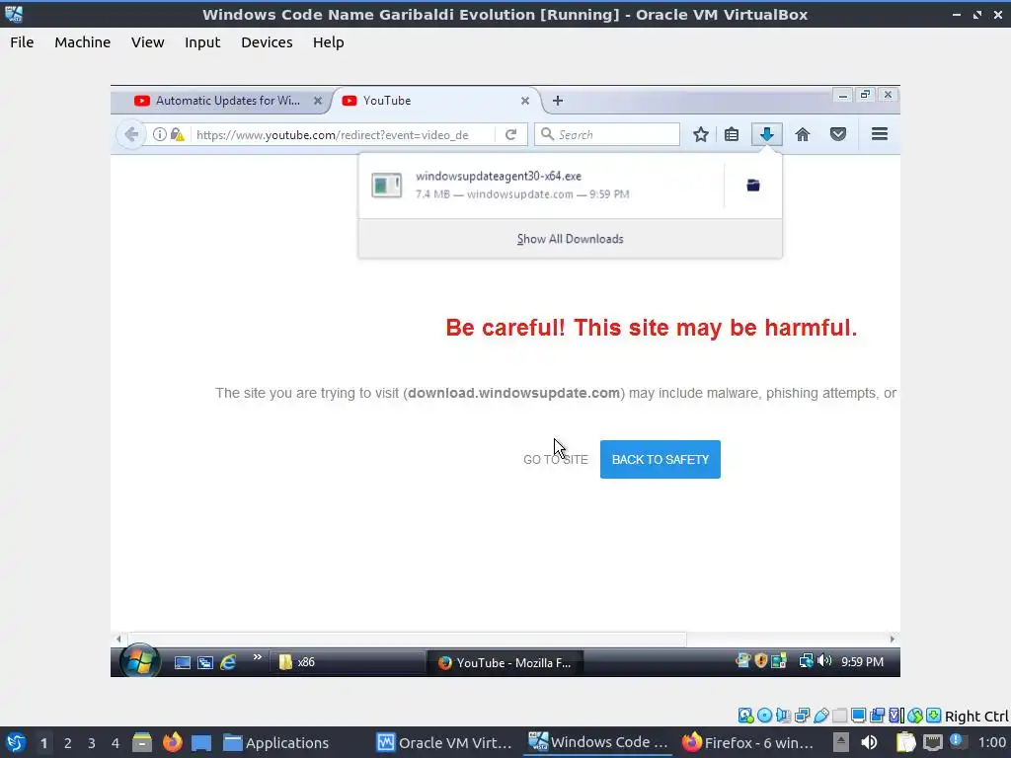This screenshot has width=1011, height=758.
Task: Open the Firefox hamburger menu
Action: (880, 134)
